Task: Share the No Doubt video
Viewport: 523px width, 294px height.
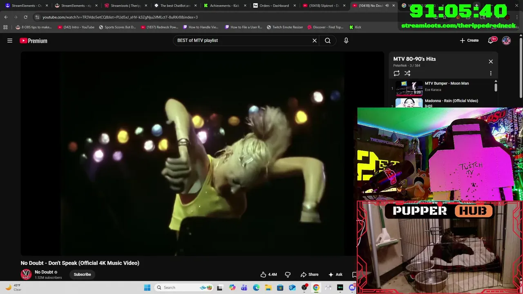Action: click(x=309, y=274)
